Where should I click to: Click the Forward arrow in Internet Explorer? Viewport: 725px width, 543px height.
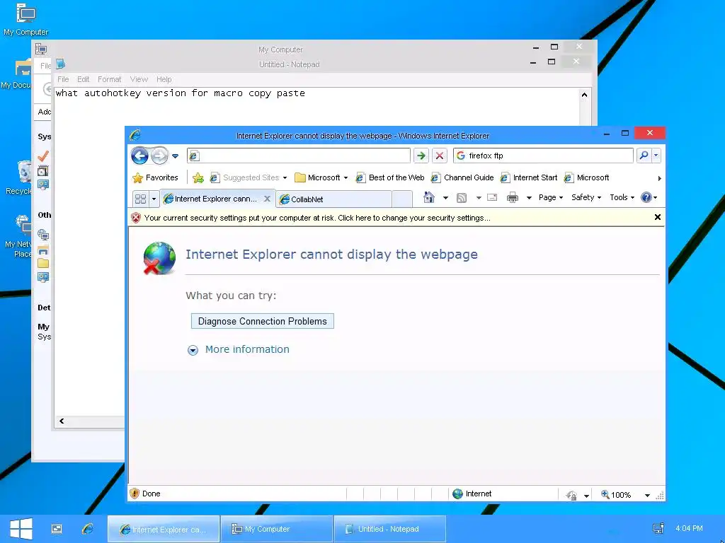(x=159, y=156)
